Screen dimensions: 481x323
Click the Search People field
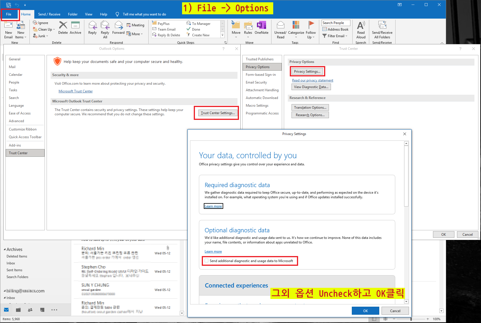tap(336, 23)
